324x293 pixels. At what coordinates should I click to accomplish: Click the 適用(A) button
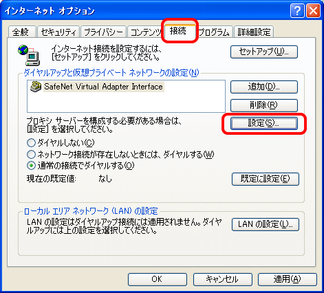coord(288,279)
